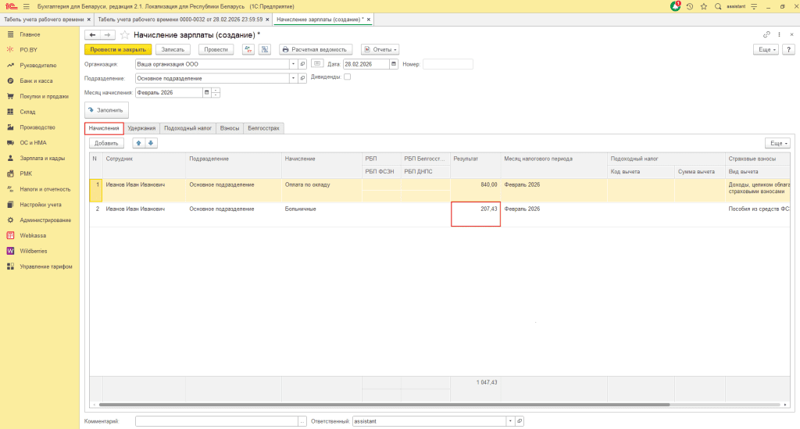Click the favorites star in title bar
800x429 pixels.
[703, 6]
